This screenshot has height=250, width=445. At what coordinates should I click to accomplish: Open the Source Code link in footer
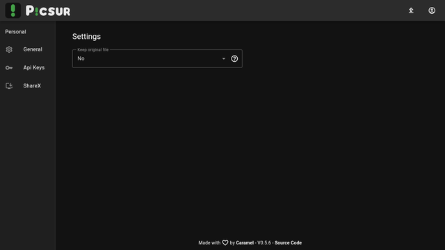click(x=288, y=242)
